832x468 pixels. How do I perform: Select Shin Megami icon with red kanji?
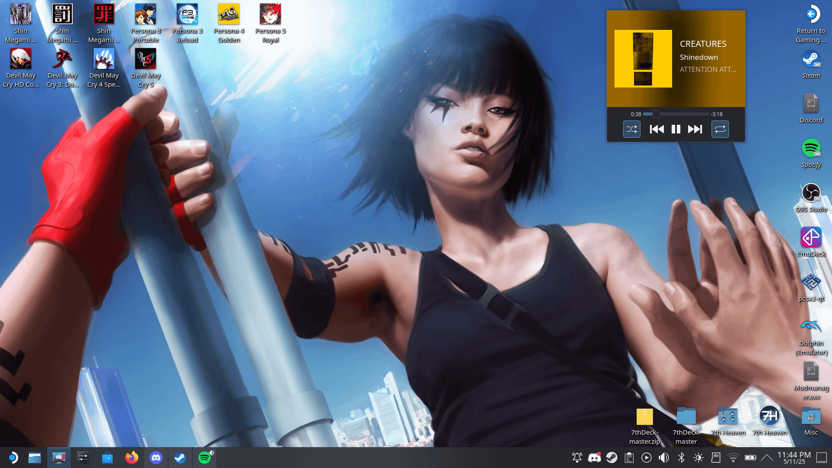[x=104, y=23]
